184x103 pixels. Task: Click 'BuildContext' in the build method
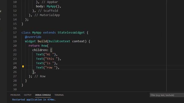point(59,41)
